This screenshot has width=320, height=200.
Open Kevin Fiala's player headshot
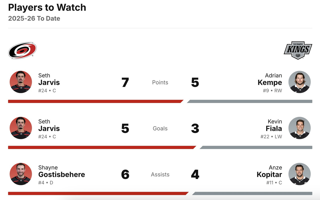[299, 128]
